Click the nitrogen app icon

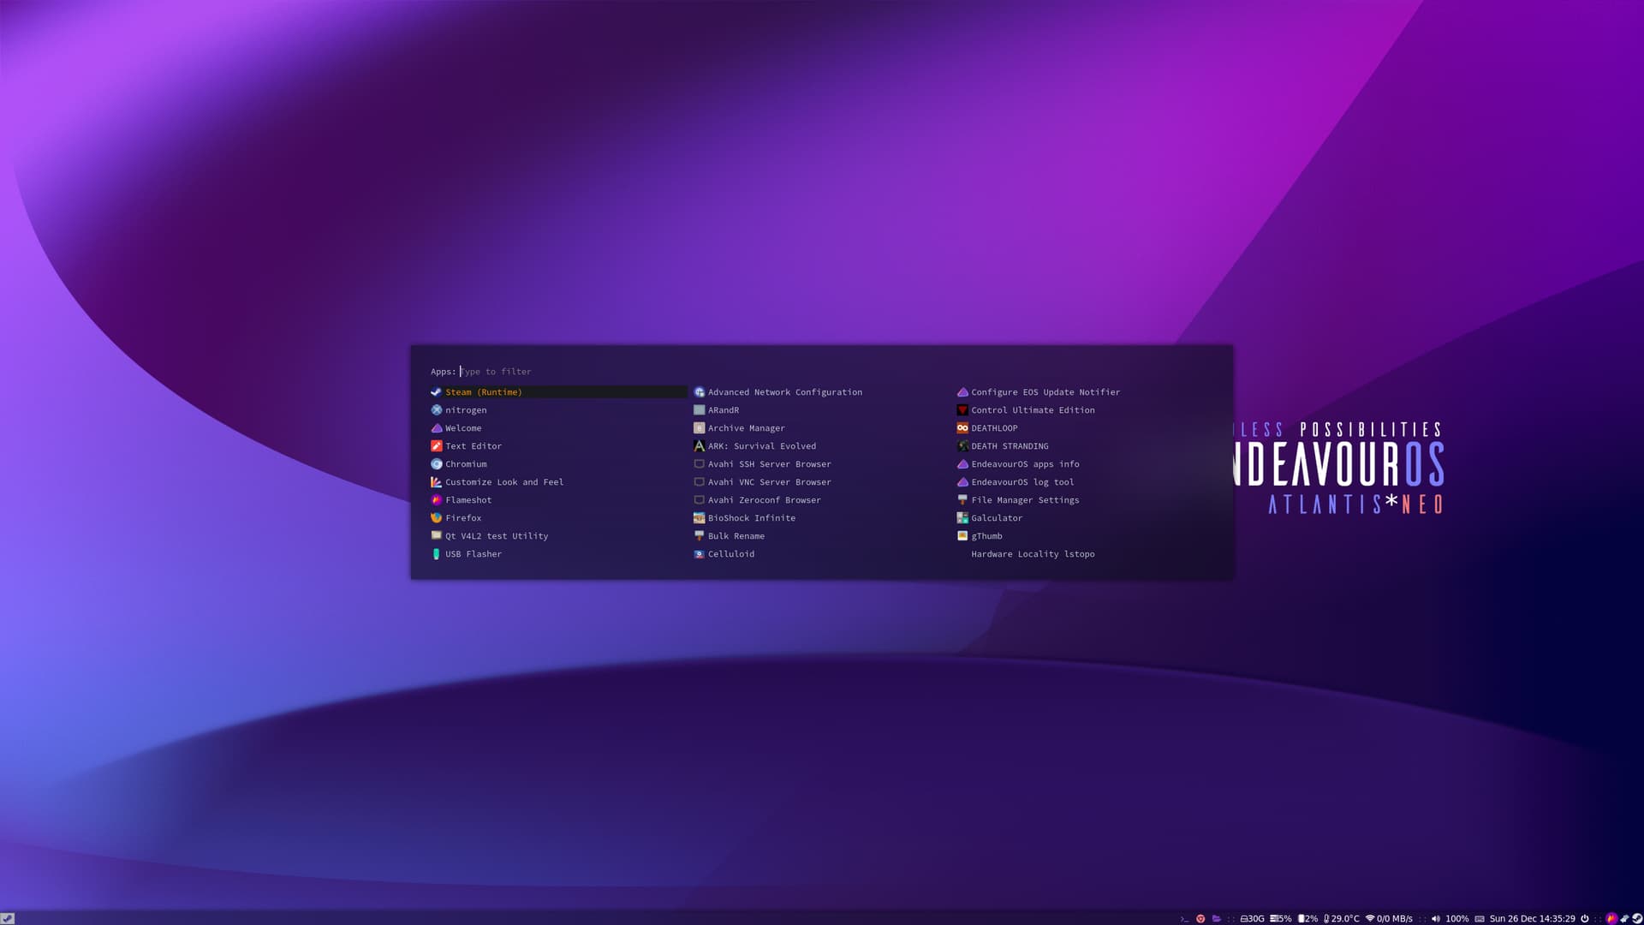pos(436,410)
